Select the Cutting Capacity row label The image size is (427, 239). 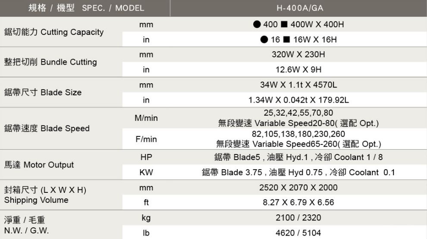[54, 32]
